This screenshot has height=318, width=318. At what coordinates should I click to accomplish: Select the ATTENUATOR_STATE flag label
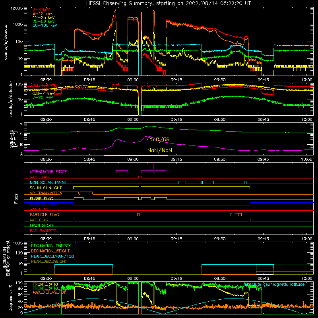point(48,172)
